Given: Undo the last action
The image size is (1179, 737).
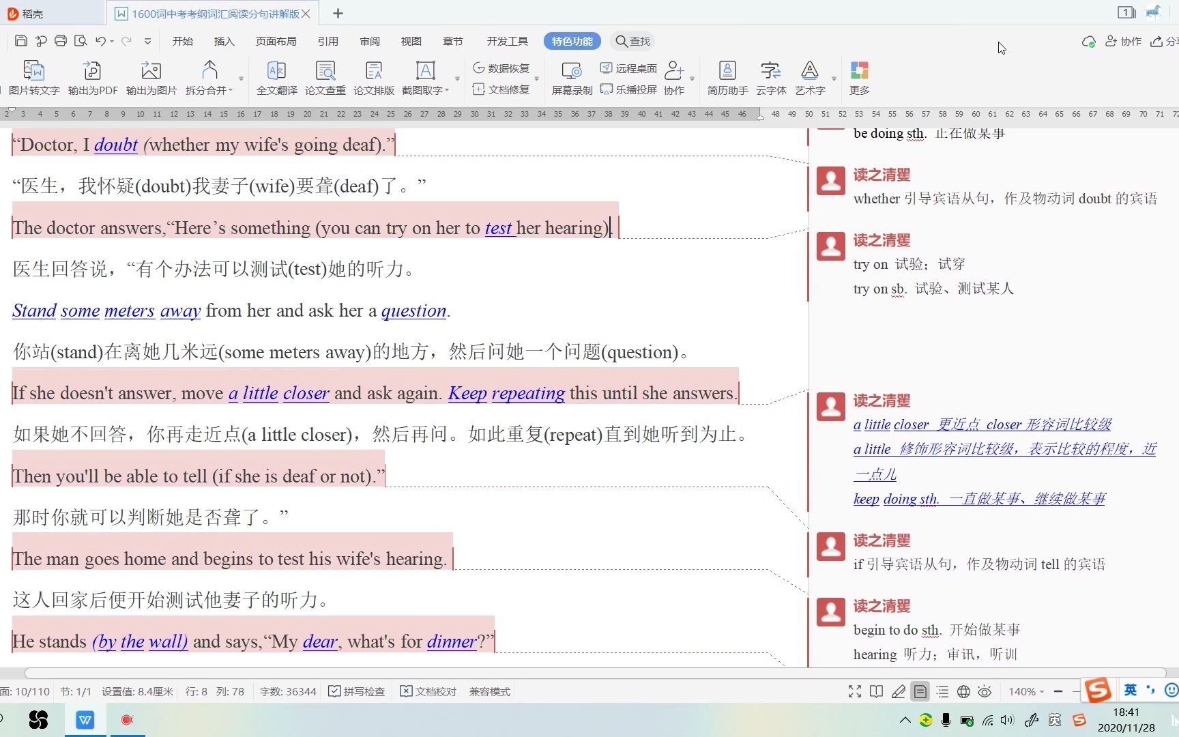Looking at the screenshot, I should click(x=101, y=41).
